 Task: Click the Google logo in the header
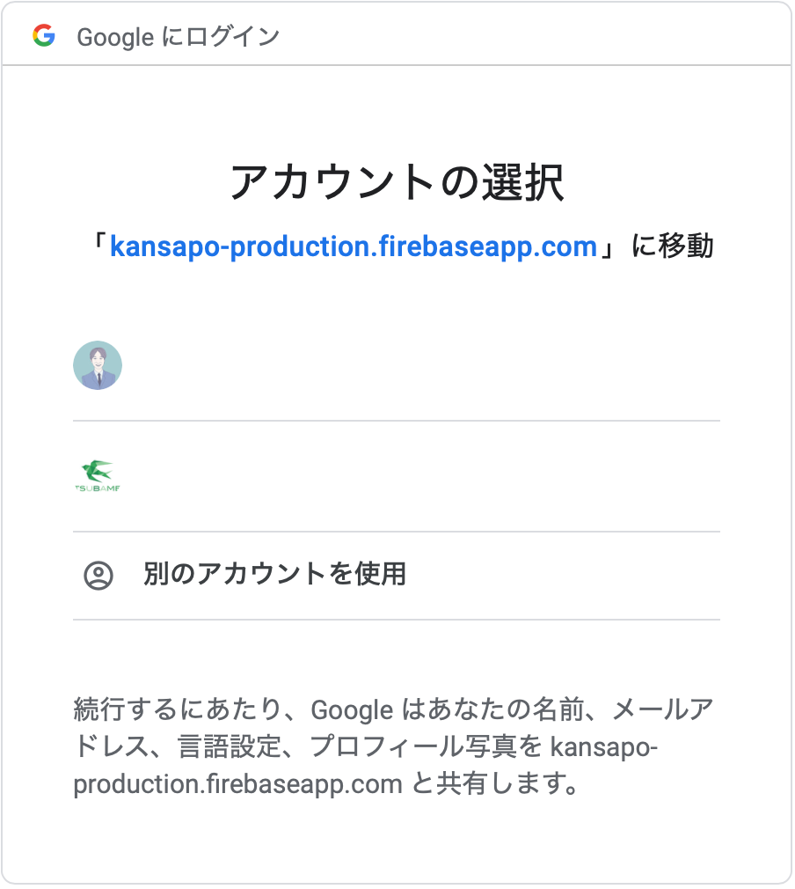[43, 36]
